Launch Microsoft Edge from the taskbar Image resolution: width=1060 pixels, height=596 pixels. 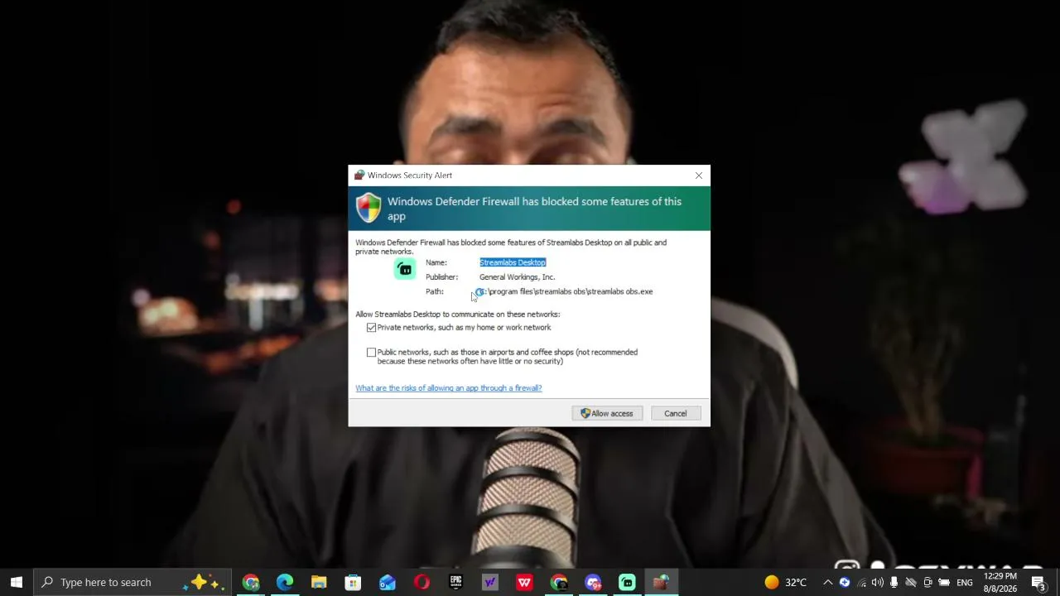point(285,582)
